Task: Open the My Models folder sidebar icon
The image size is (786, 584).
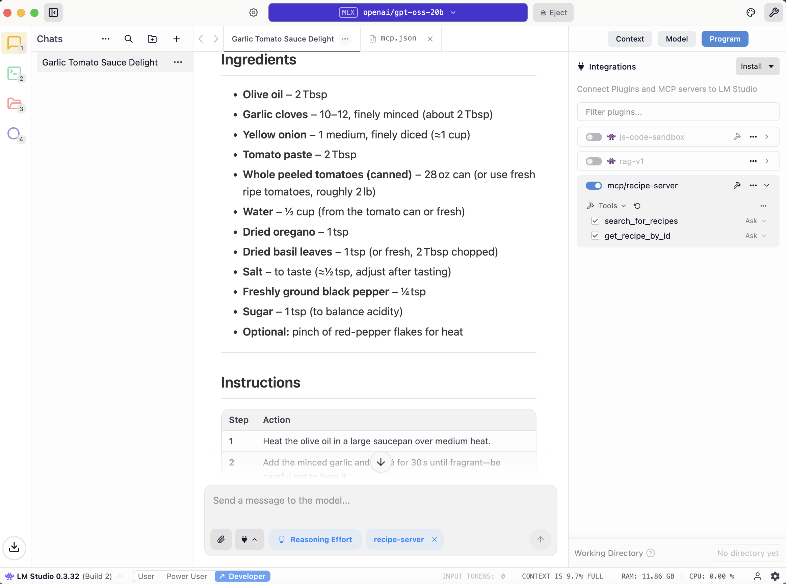Action: pos(14,104)
